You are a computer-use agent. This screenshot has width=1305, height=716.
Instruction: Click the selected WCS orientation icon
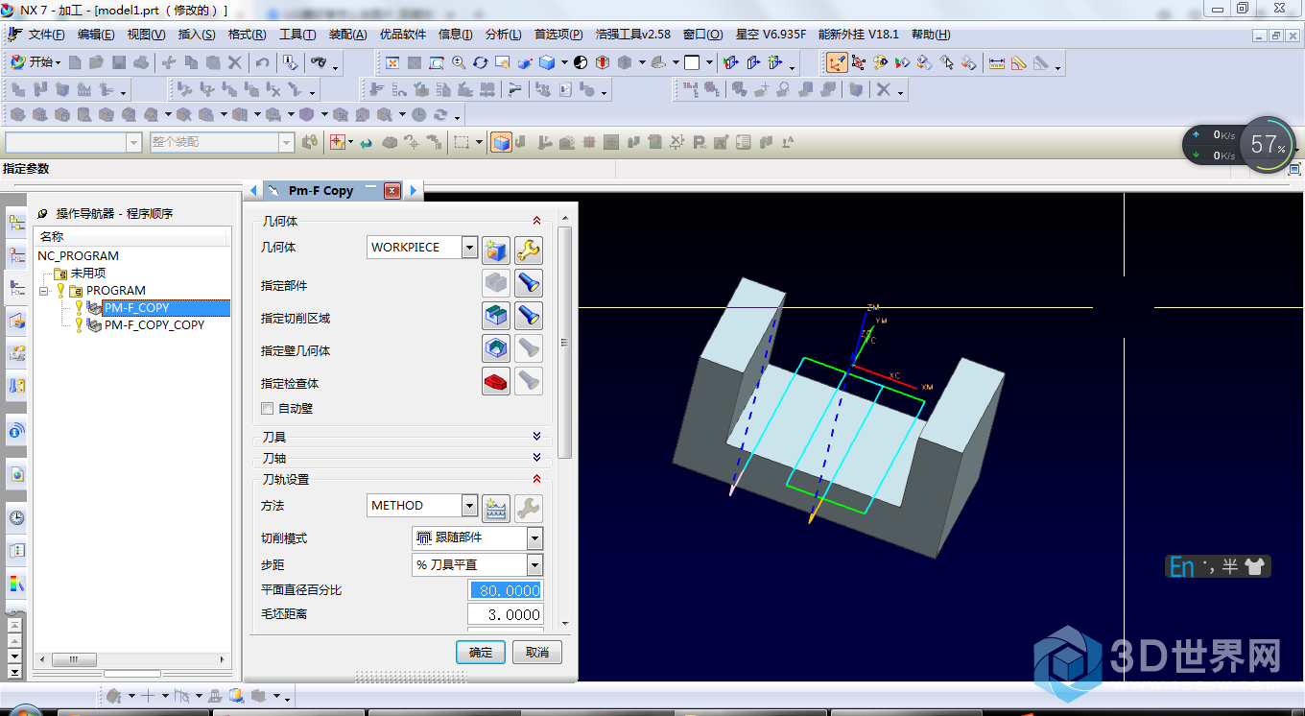837,63
